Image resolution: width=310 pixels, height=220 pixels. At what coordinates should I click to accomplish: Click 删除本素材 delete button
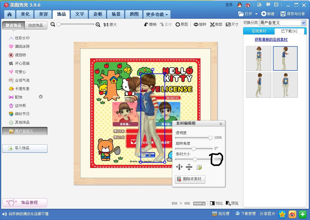190,179
